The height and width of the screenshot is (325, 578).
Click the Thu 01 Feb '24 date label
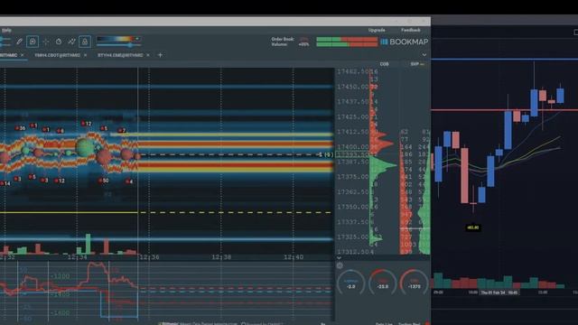(x=499, y=292)
